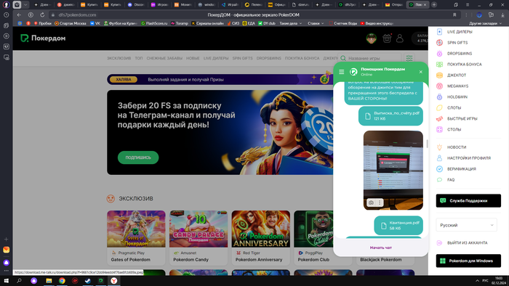Open Покупка бонуса sidebar icon
The width and height of the screenshot is (509, 286).
point(439,64)
